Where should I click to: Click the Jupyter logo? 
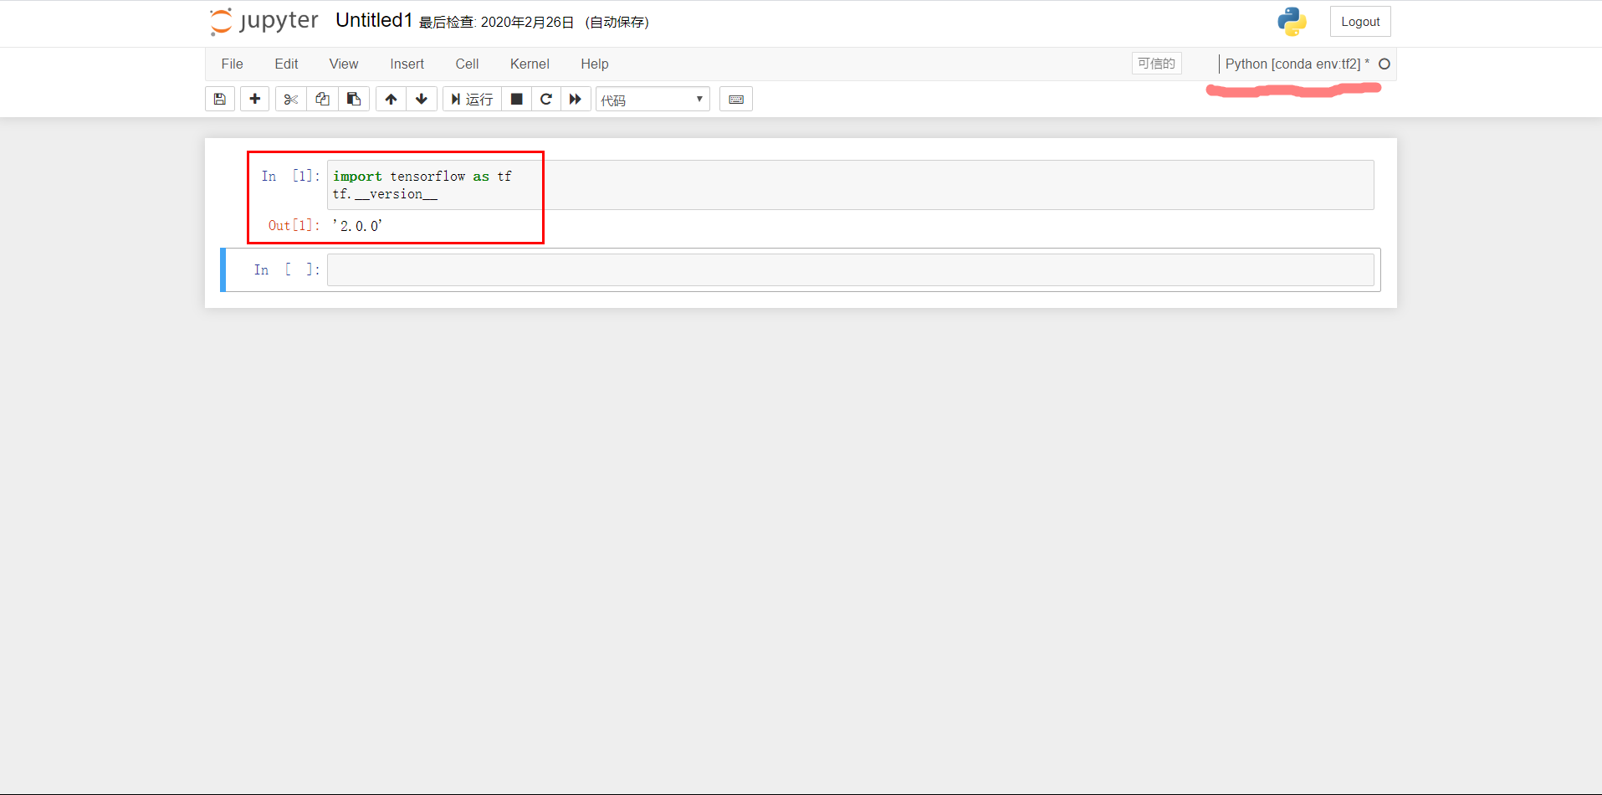[264, 21]
